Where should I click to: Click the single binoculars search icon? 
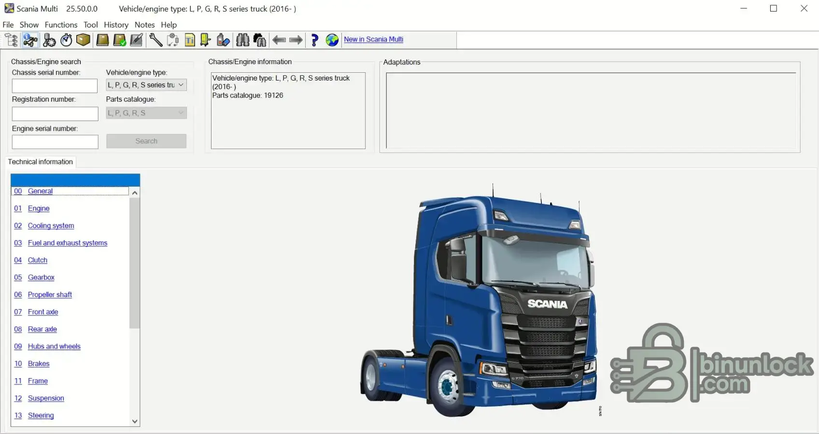point(243,40)
